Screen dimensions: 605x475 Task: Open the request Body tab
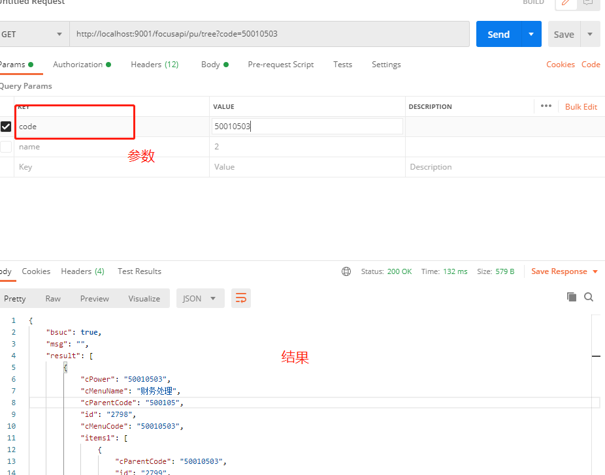(x=214, y=65)
